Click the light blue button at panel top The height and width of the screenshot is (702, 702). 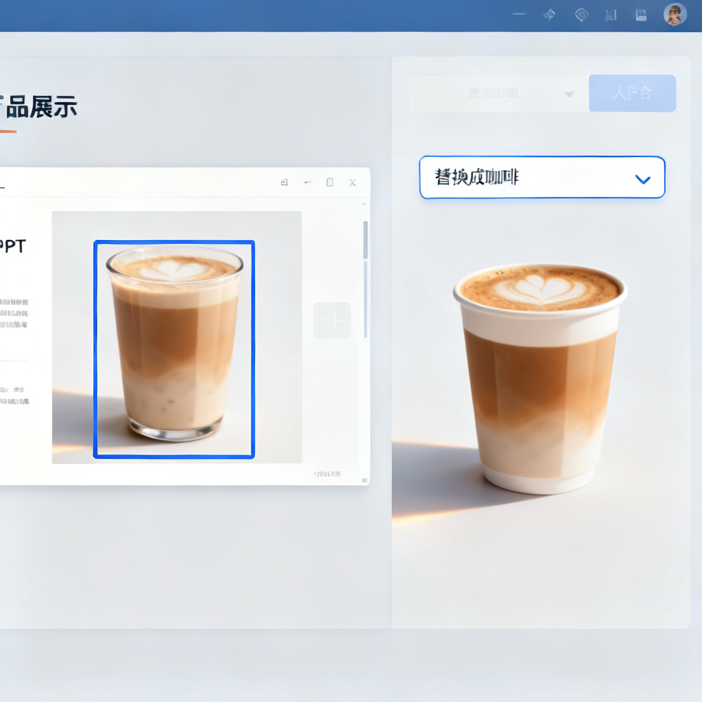point(632,93)
